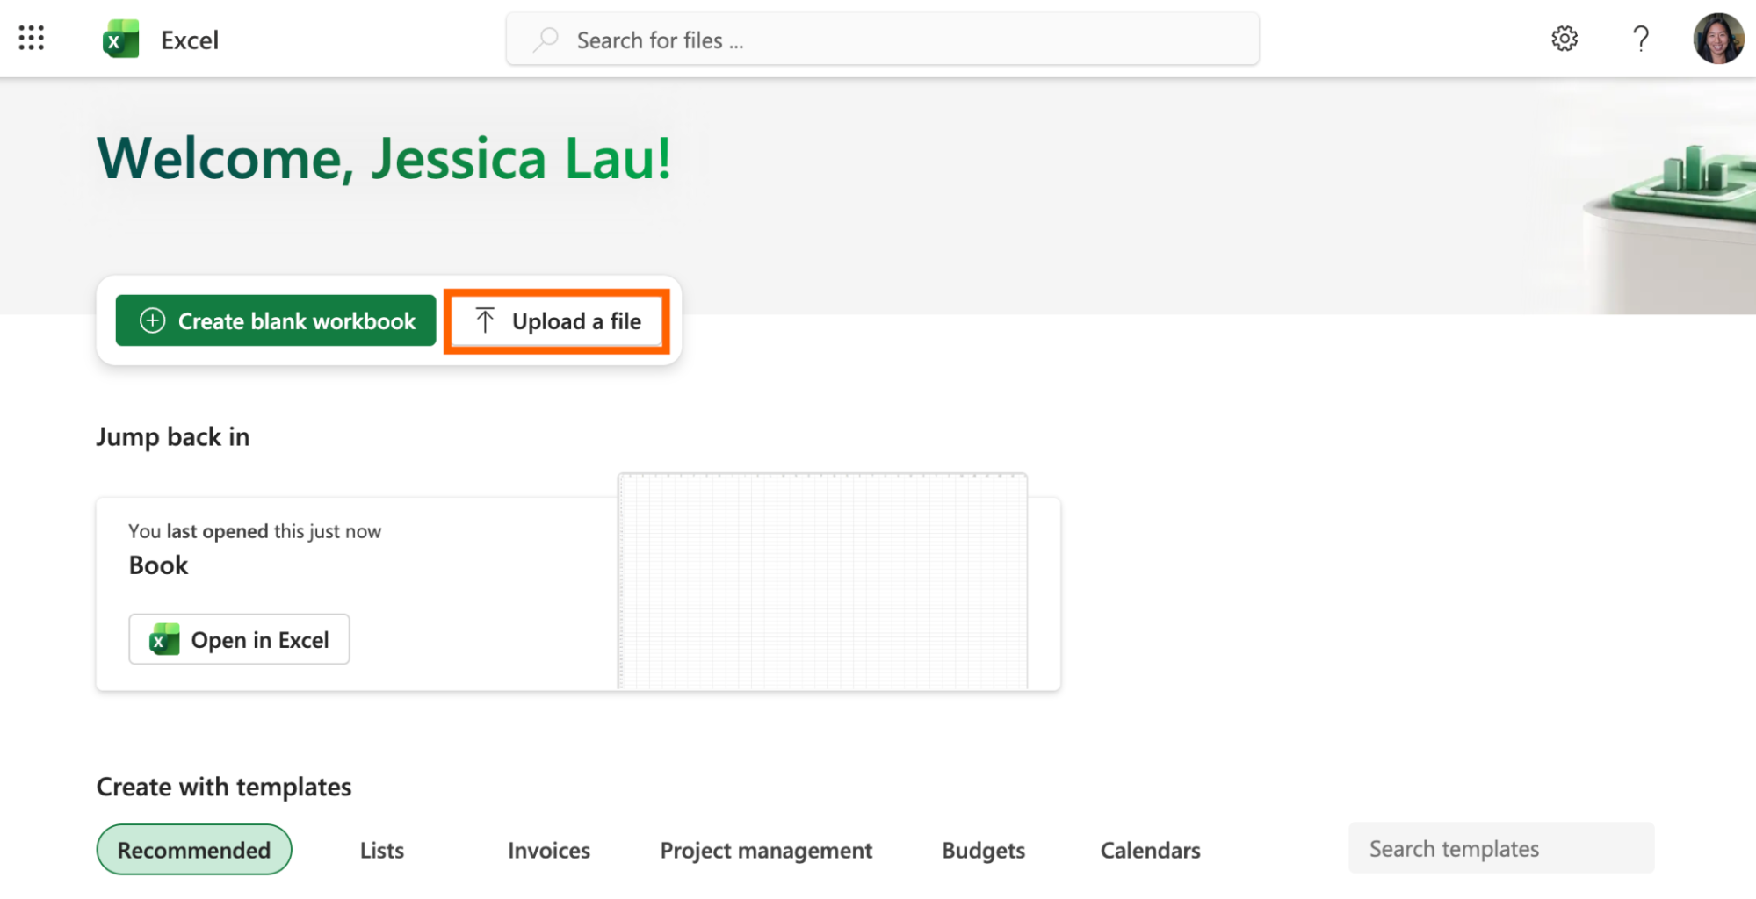Image resolution: width=1756 pixels, height=899 pixels.
Task: Show the Calendars templates tab
Action: (1150, 850)
